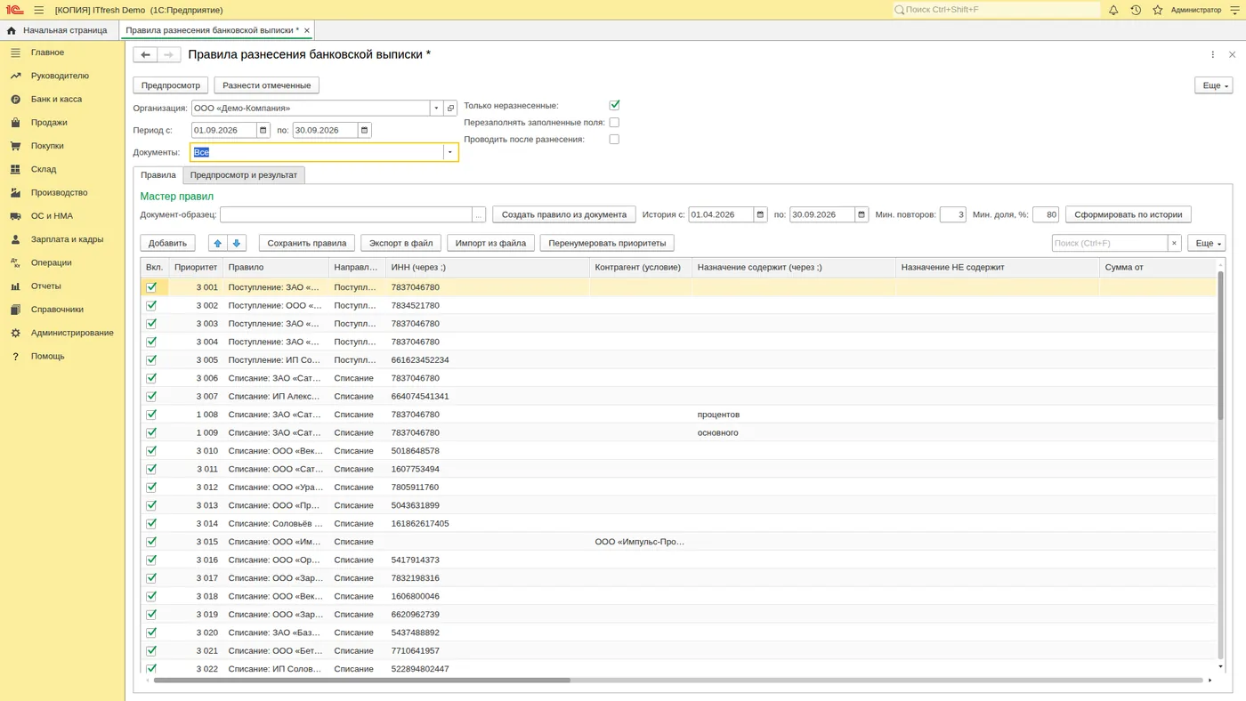Image resolution: width=1246 pixels, height=701 pixels.
Task: Open calendar for period end date 30.09.2026
Action: (x=365, y=130)
